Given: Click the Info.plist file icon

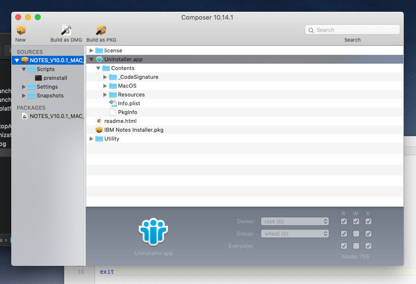Looking at the screenshot, I should tap(113, 103).
